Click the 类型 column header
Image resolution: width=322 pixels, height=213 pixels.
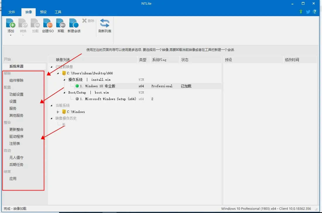(x=144, y=60)
